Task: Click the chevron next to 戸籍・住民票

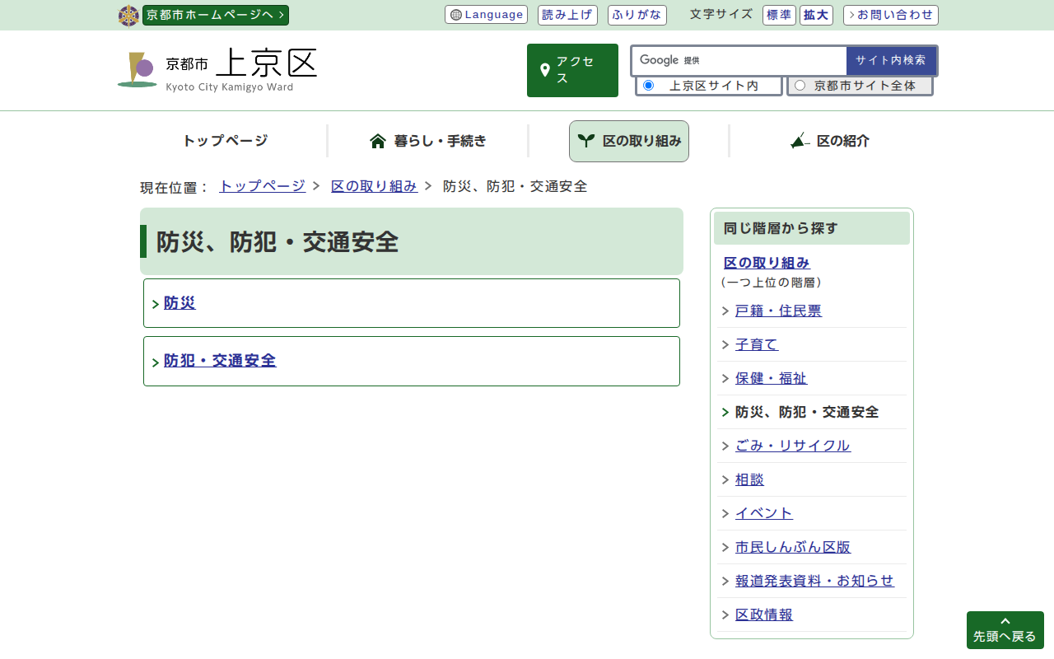Action: 725,311
